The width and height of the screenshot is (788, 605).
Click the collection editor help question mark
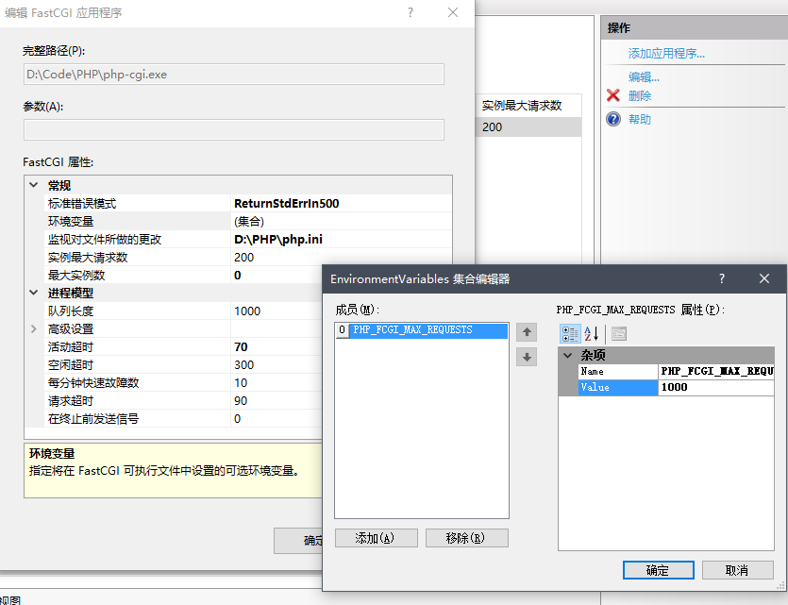[x=722, y=278]
